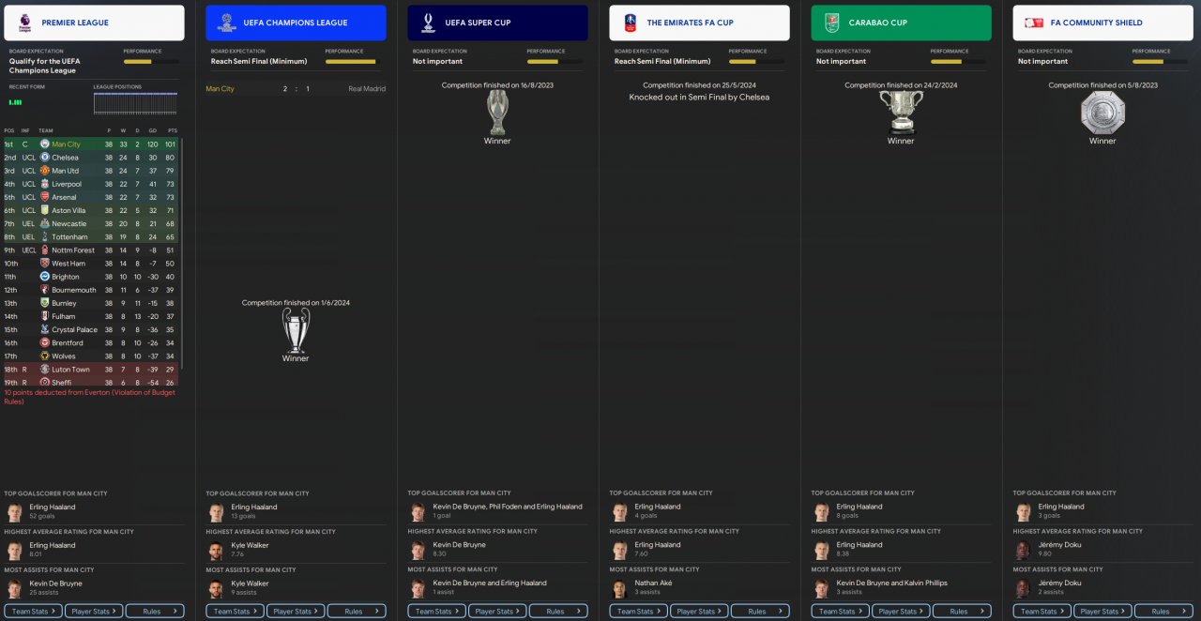Select the UEFA Super Cup trophy image
1201x621 pixels.
tap(497, 113)
